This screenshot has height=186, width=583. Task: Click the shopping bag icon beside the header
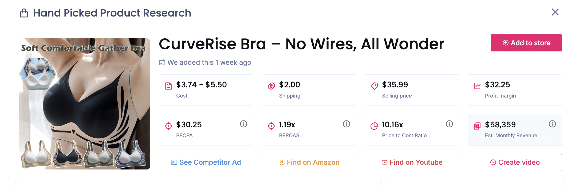tap(24, 13)
